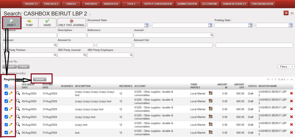Viewport: 295px width, 138px height.
Task: Open magnifier icon on '(copy) test' row
Action: [x=18, y=124]
